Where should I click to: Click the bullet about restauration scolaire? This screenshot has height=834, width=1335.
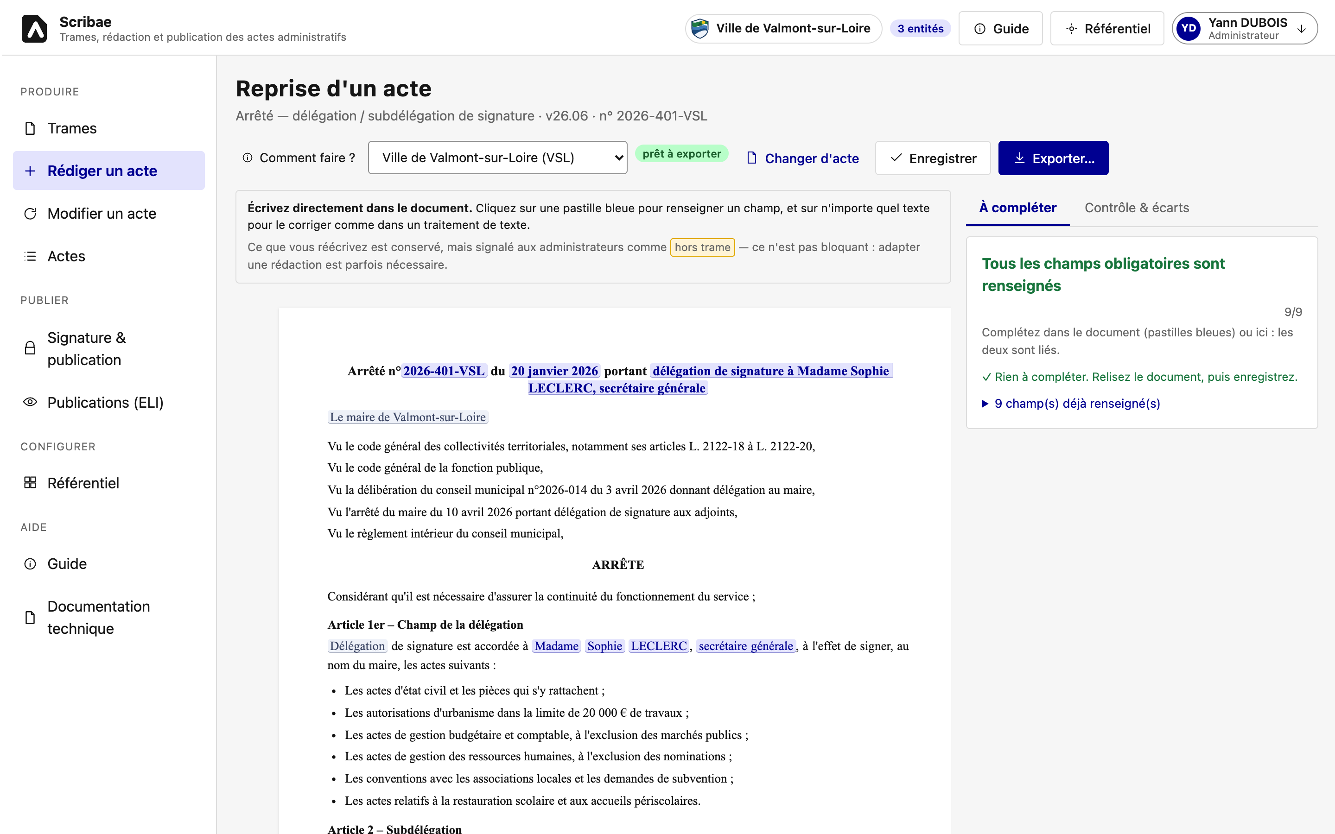(522, 801)
